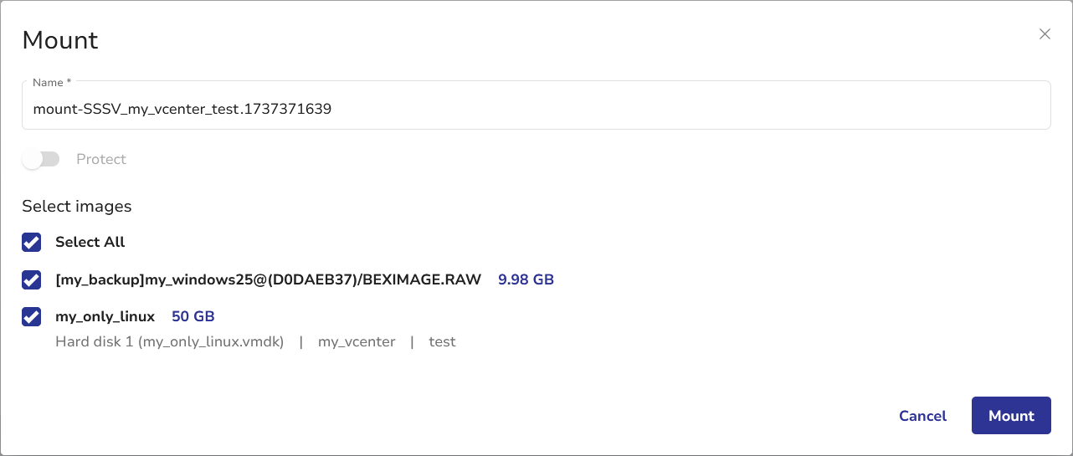Uncheck the my_only_linux checkbox
Image resolution: width=1073 pixels, height=456 pixels.
click(32, 317)
